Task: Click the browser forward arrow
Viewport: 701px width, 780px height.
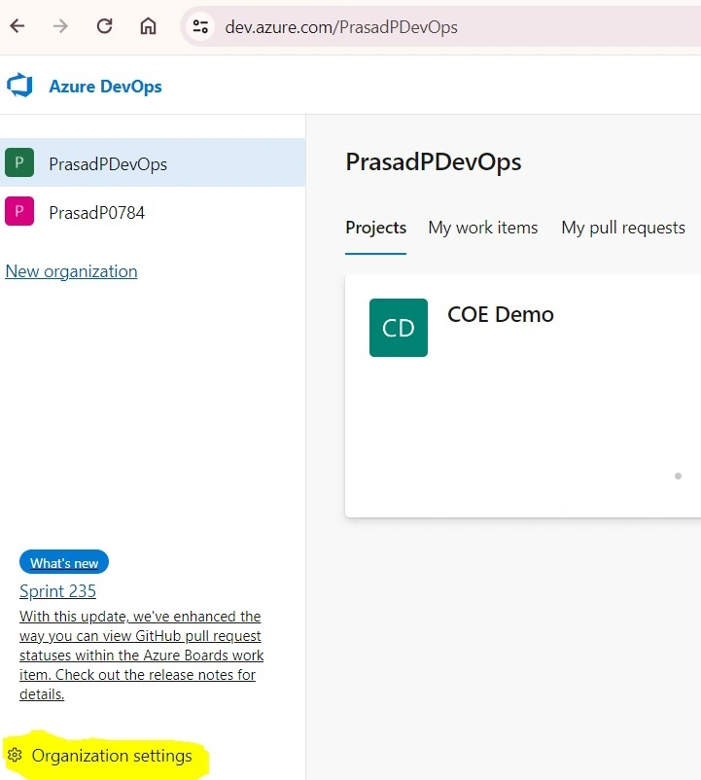Action: (60, 26)
